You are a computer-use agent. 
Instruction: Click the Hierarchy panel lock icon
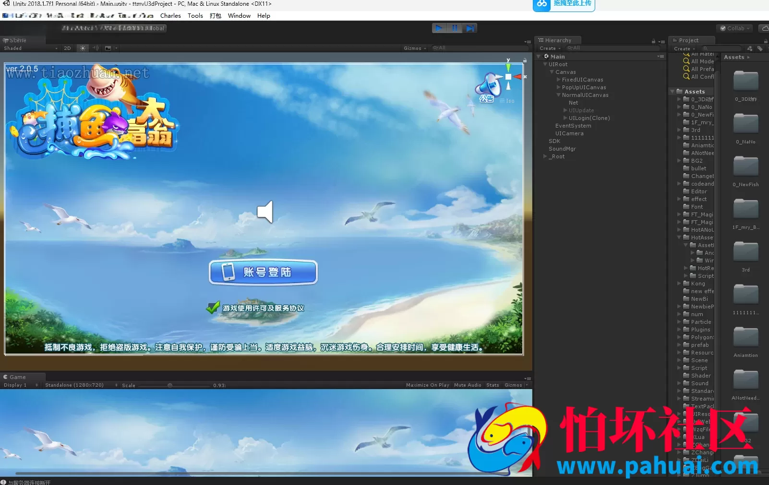point(653,41)
